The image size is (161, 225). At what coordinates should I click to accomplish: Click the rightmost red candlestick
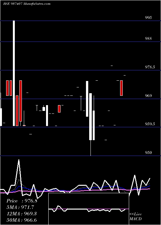121,88
